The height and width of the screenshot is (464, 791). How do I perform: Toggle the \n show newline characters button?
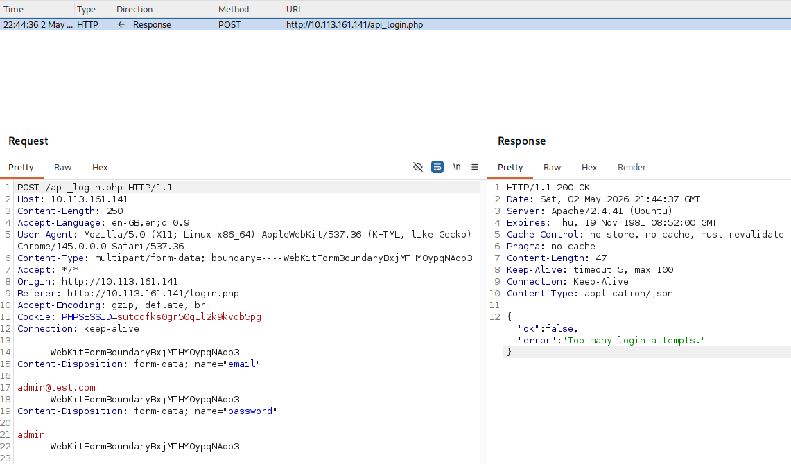tap(457, 167)
